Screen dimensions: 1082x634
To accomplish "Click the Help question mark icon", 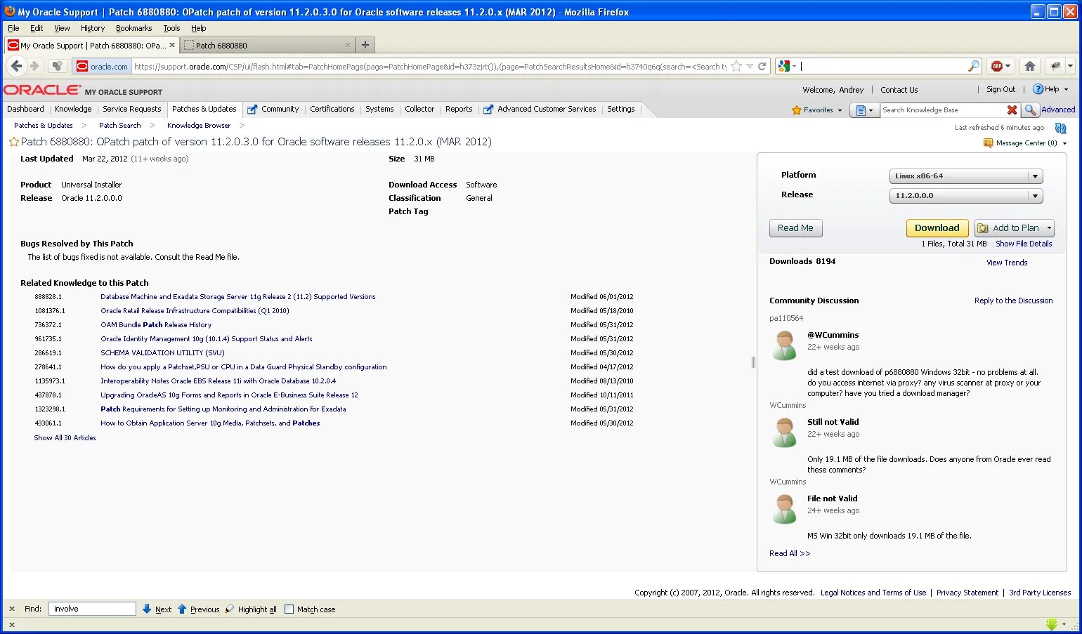I will pos(1038,89).
